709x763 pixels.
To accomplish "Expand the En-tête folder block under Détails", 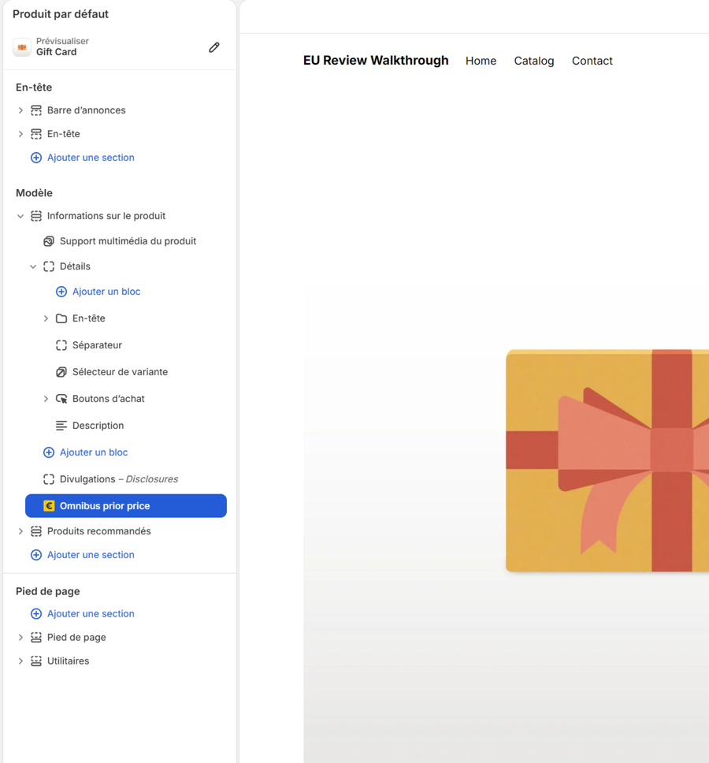I will point(46,318).
